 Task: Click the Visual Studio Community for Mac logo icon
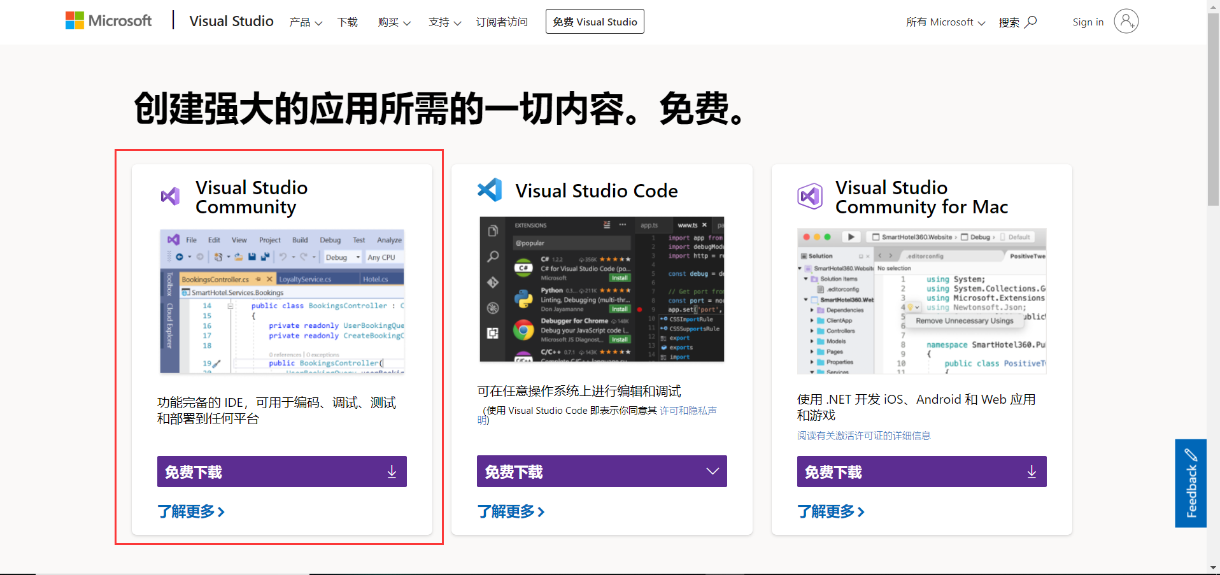(811, 196)
